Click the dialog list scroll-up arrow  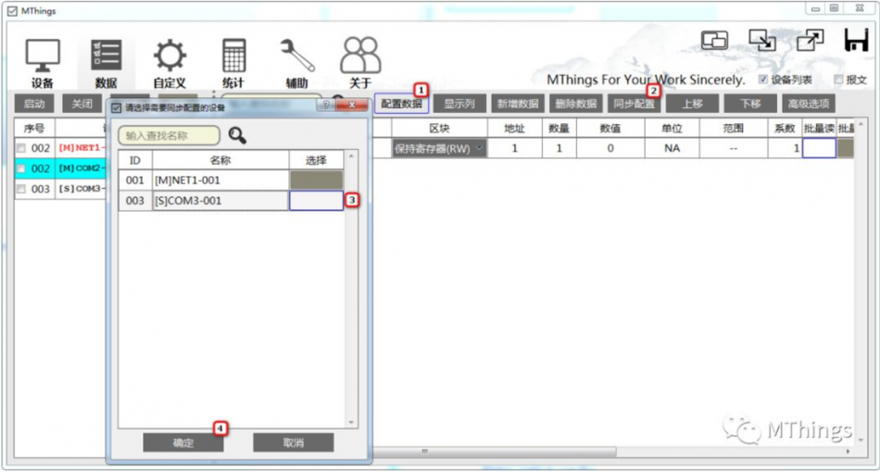coord(351,155)
